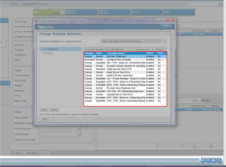The height and width of the screenshot is (167, 226).
Task: Click the volume icon in player bar
Action: pyautogui.click(x=203, y=160)
